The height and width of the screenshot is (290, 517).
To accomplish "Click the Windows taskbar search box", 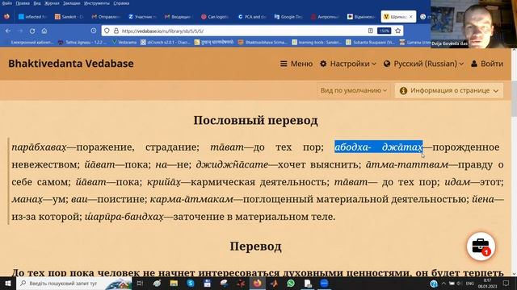I will (74, 283).
